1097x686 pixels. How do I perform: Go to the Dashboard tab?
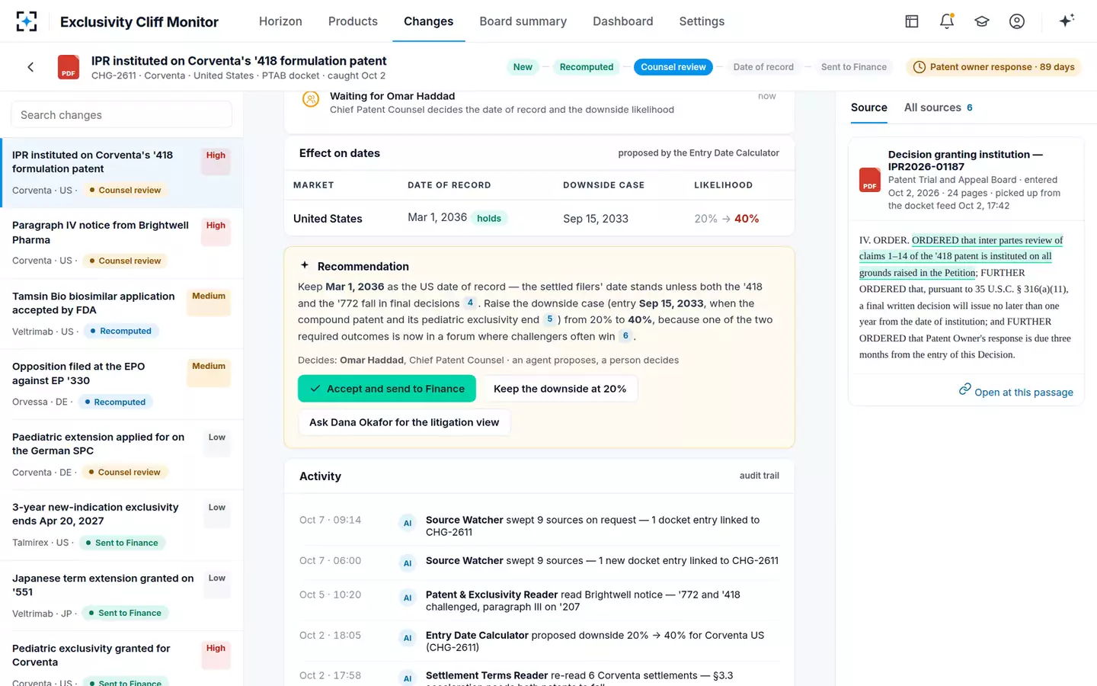tap(623, 21)
